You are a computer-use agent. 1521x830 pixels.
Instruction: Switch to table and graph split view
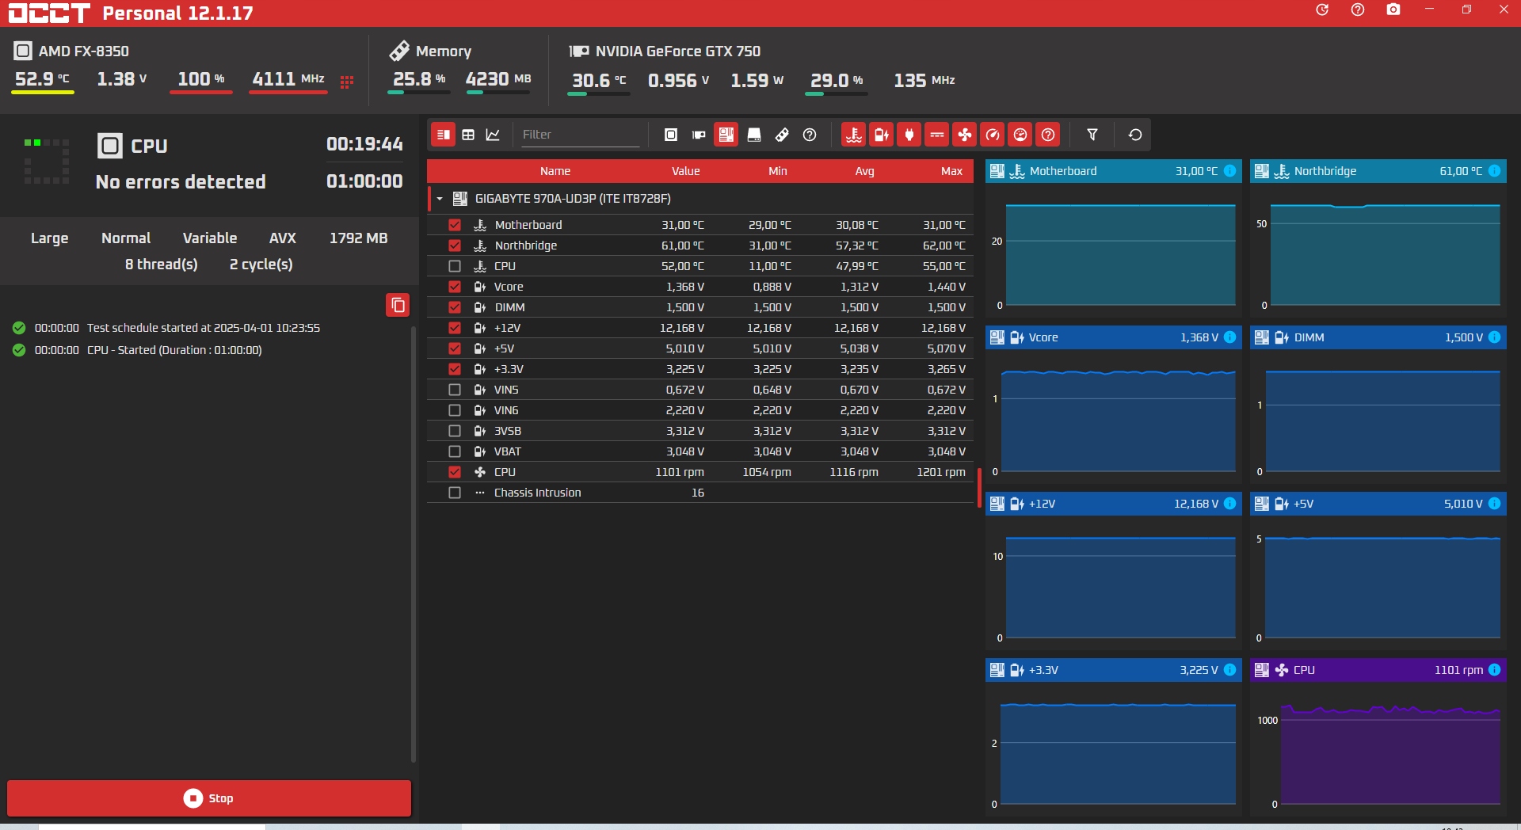(444, 135)
